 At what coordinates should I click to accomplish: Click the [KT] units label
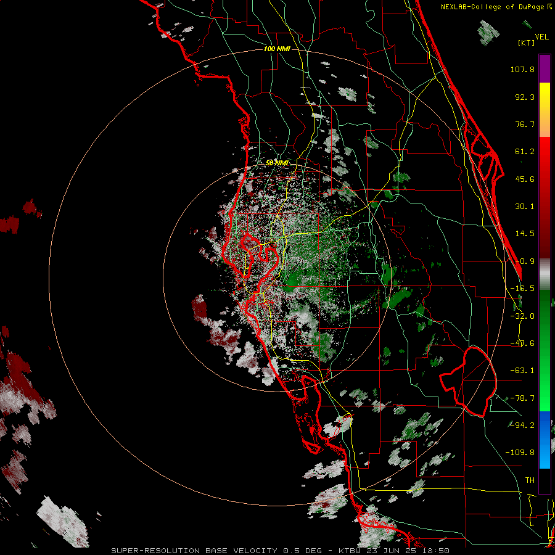[527, 43]
